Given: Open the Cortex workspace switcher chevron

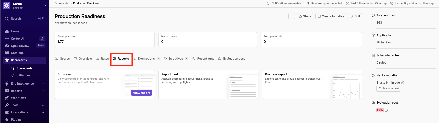Looking at the screenshot, I should 45,6.
